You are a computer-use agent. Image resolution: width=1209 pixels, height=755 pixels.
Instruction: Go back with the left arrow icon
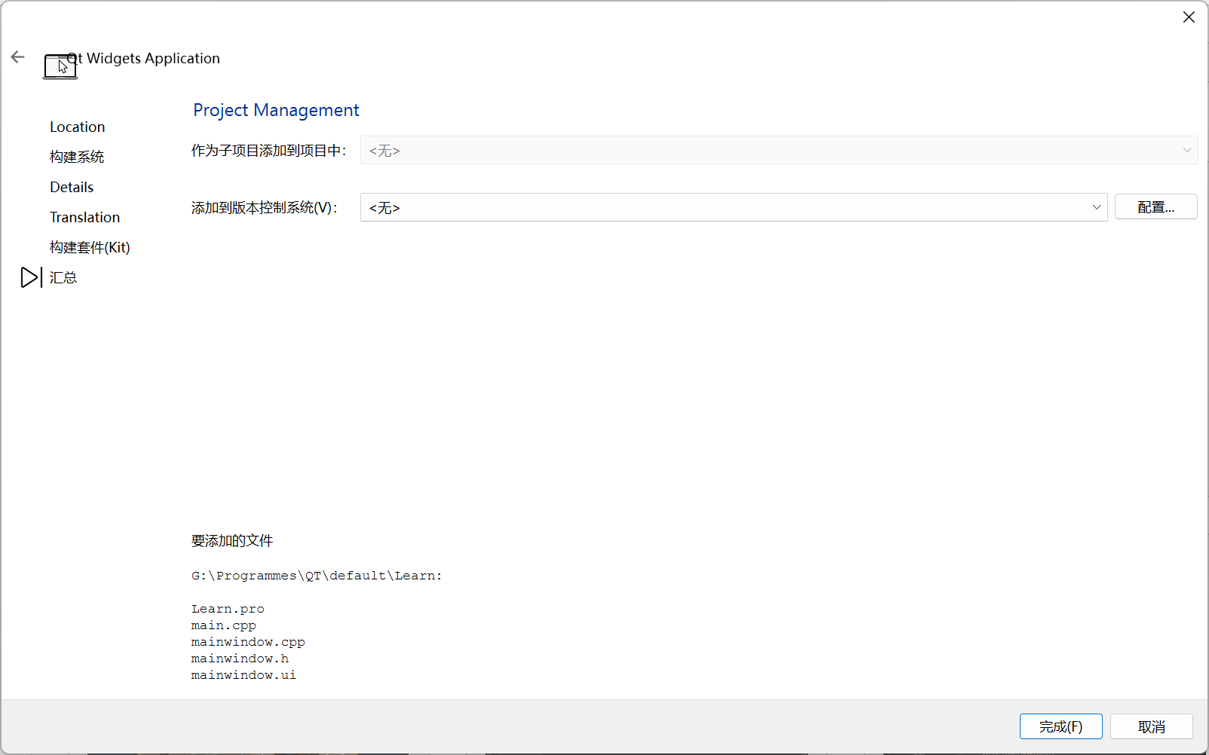pyautogui.click(x=18, y=57)
